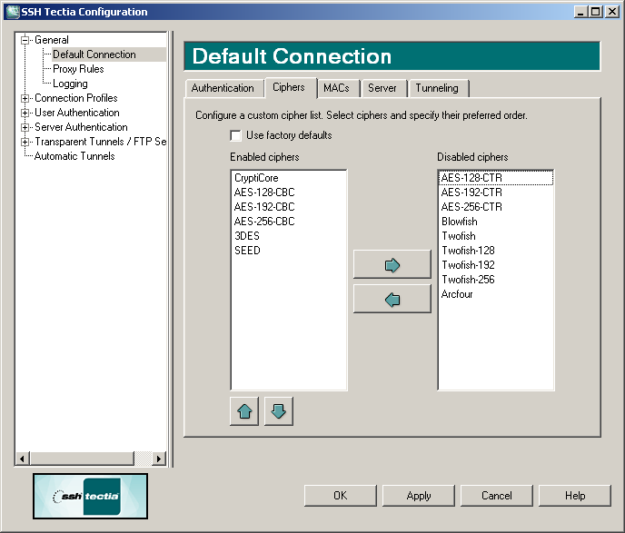Expand the User Authentication node
Image resolution: width=625 pixels, height=533 pixels.
click(25, 113)
